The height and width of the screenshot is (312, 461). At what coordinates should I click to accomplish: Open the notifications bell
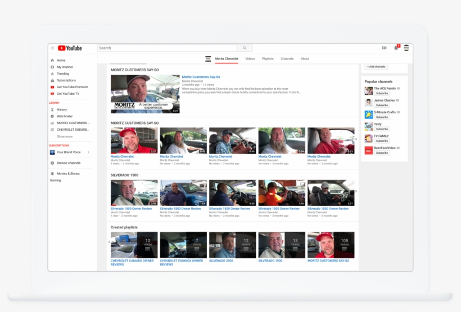[396, 48]
